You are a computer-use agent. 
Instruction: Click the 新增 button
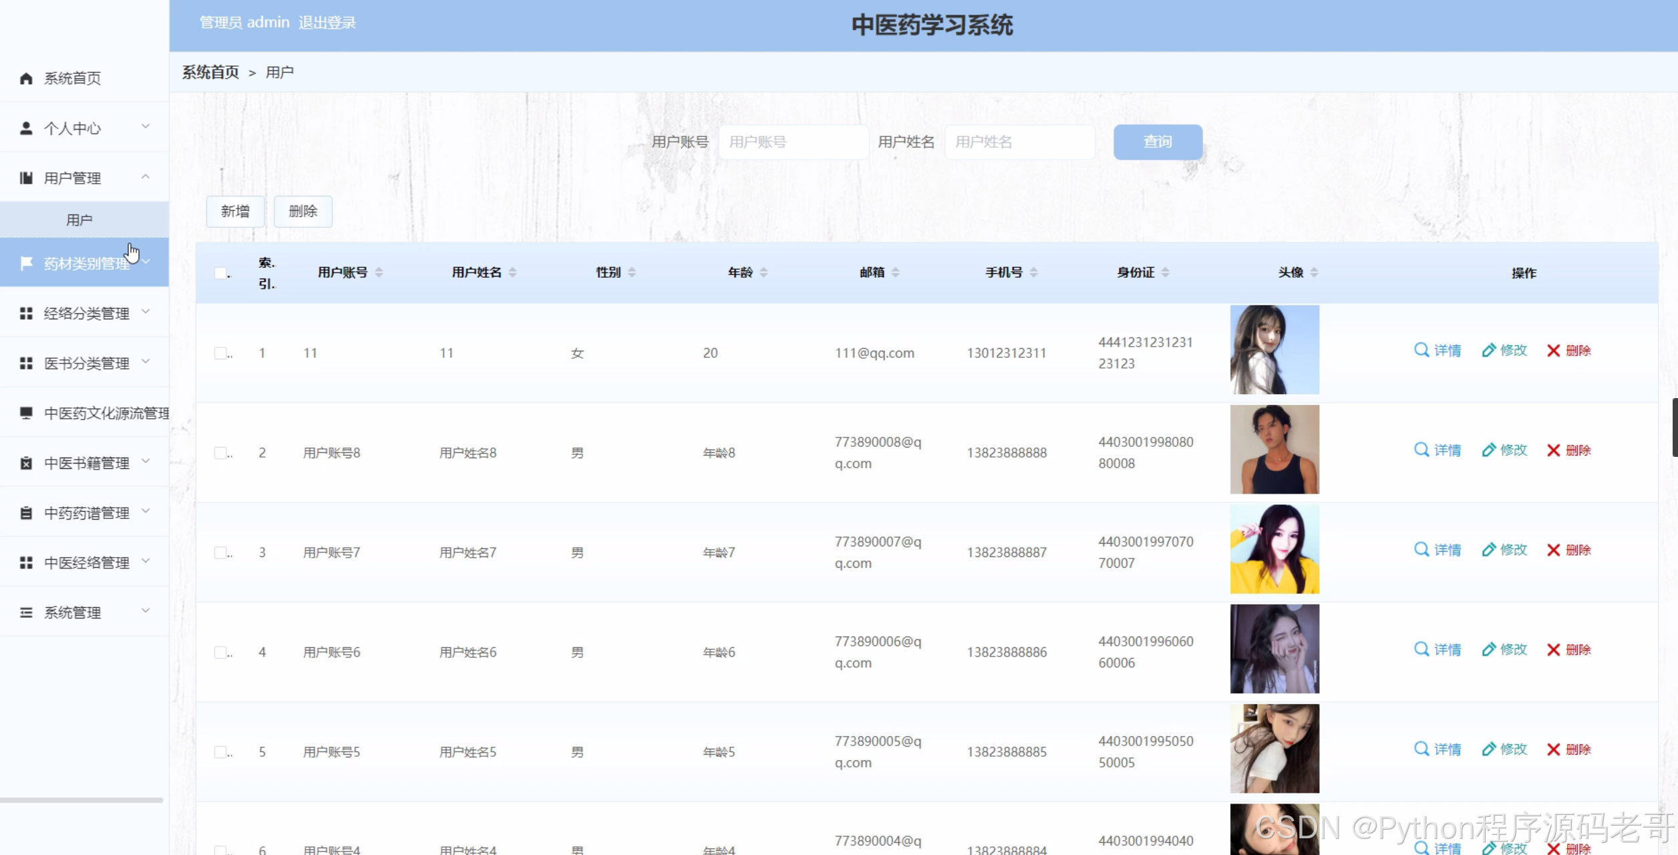(235, 212)
